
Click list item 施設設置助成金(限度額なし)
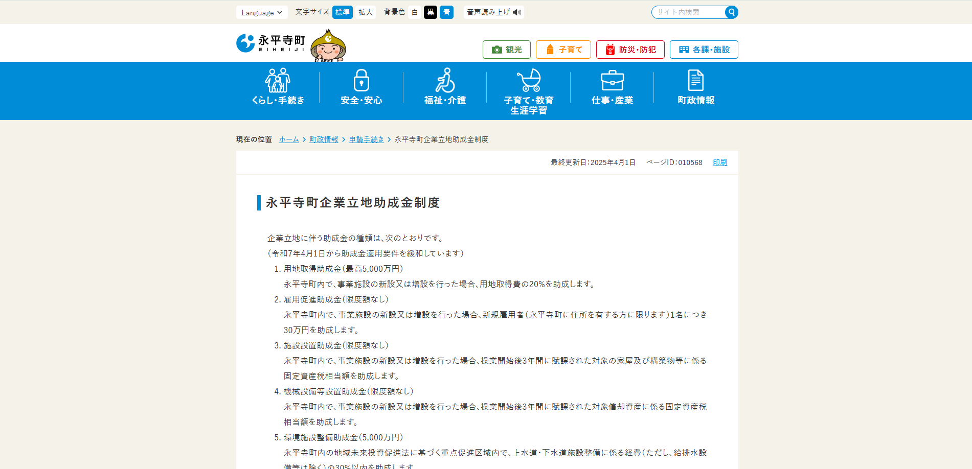336,345
